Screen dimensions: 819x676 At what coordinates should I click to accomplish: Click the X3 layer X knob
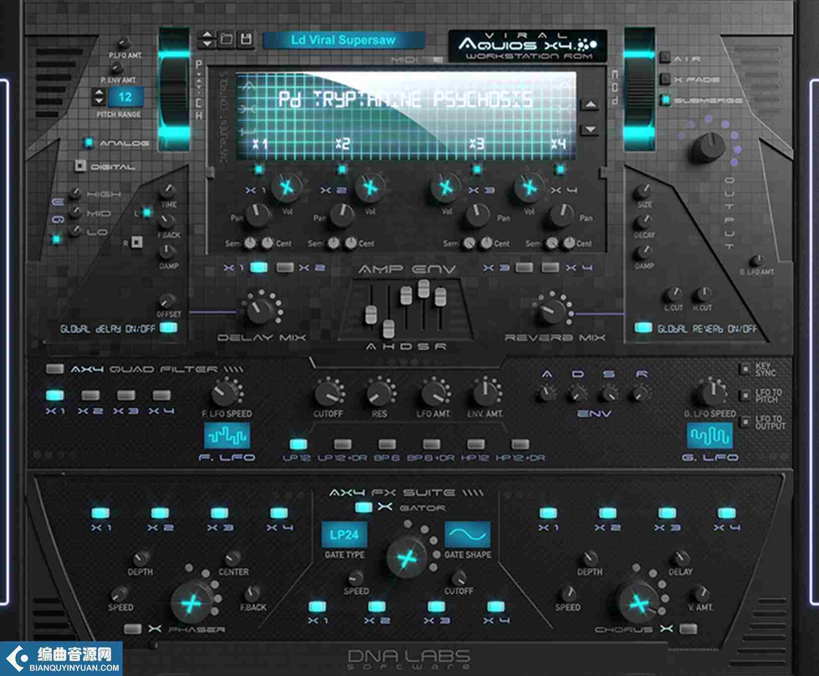tap(446, 187)
